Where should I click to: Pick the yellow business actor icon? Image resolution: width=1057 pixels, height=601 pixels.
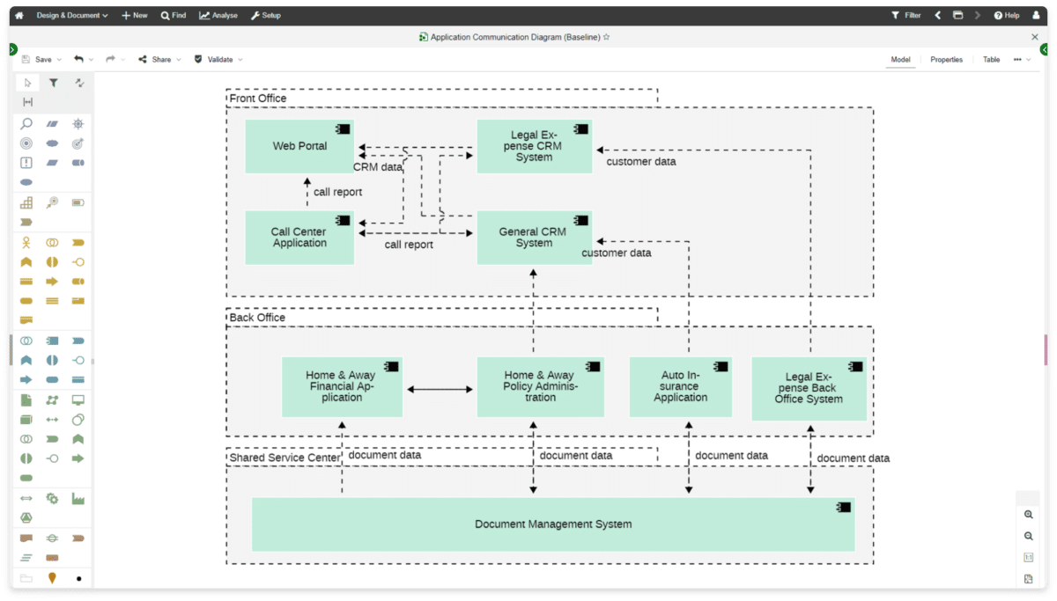coord(26,242)
